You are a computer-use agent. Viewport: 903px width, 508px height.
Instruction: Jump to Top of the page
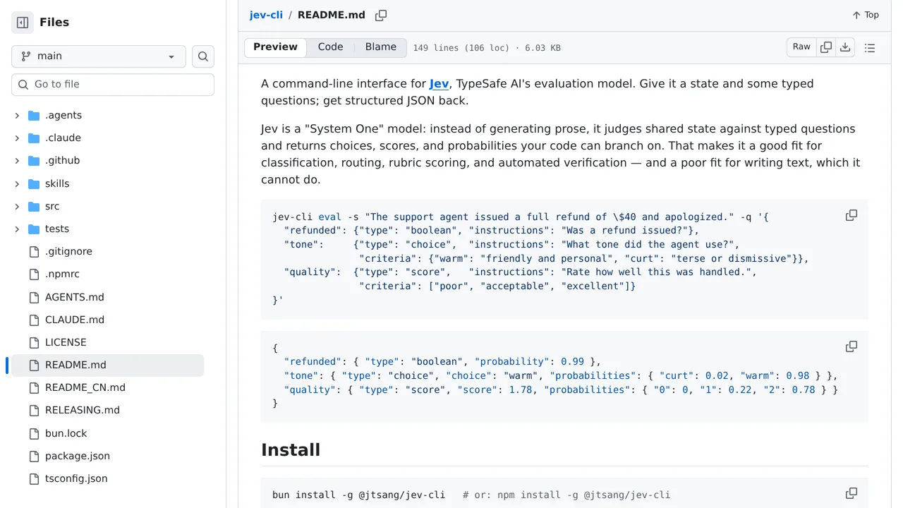[866, 15]
